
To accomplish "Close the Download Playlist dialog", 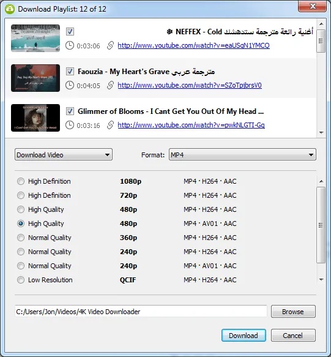I will [312, 6].
